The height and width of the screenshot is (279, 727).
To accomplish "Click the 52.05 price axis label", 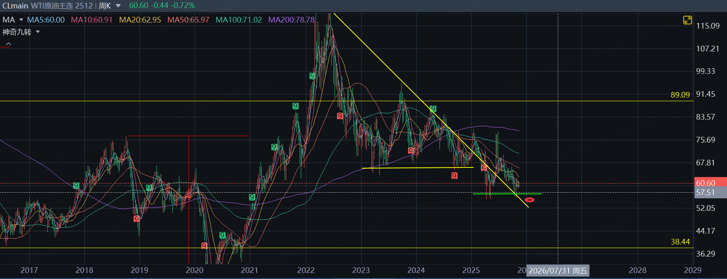I will pos(706,208).
